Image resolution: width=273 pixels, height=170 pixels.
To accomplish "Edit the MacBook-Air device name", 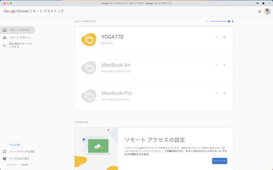I will pos(217,65).
